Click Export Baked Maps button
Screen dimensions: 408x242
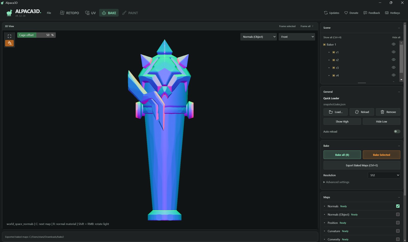(362, 165)
